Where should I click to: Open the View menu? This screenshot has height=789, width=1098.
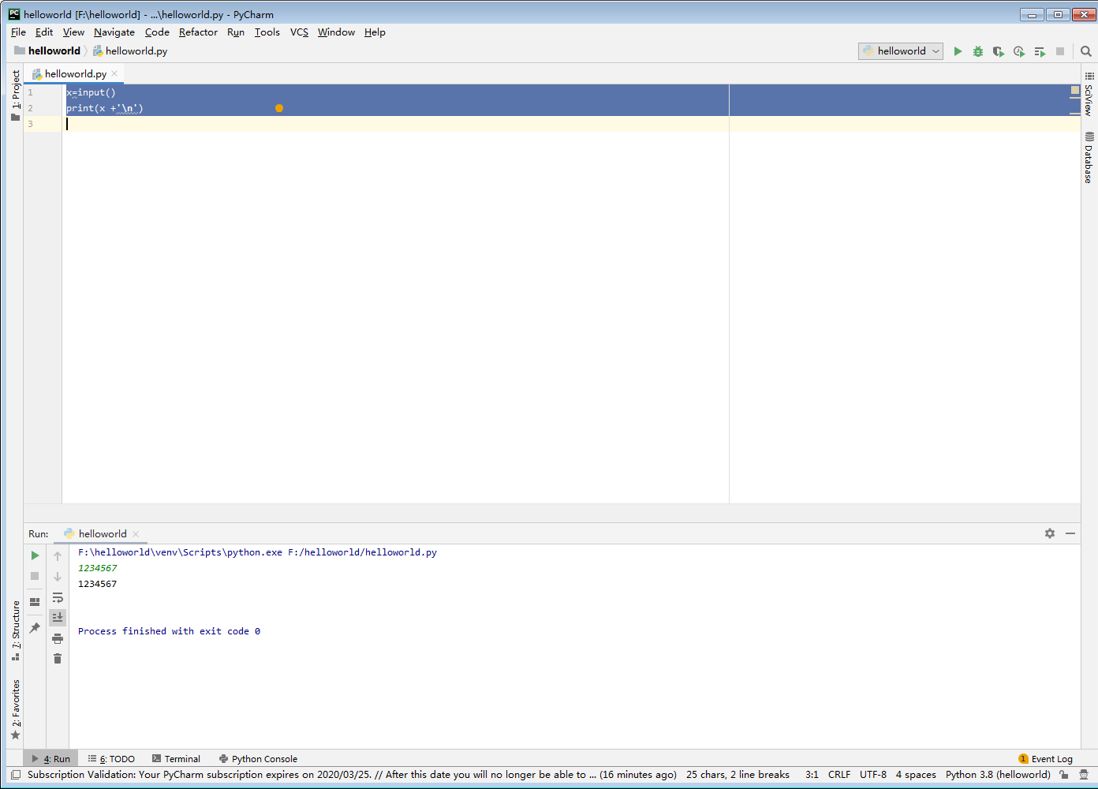(73, 32)
